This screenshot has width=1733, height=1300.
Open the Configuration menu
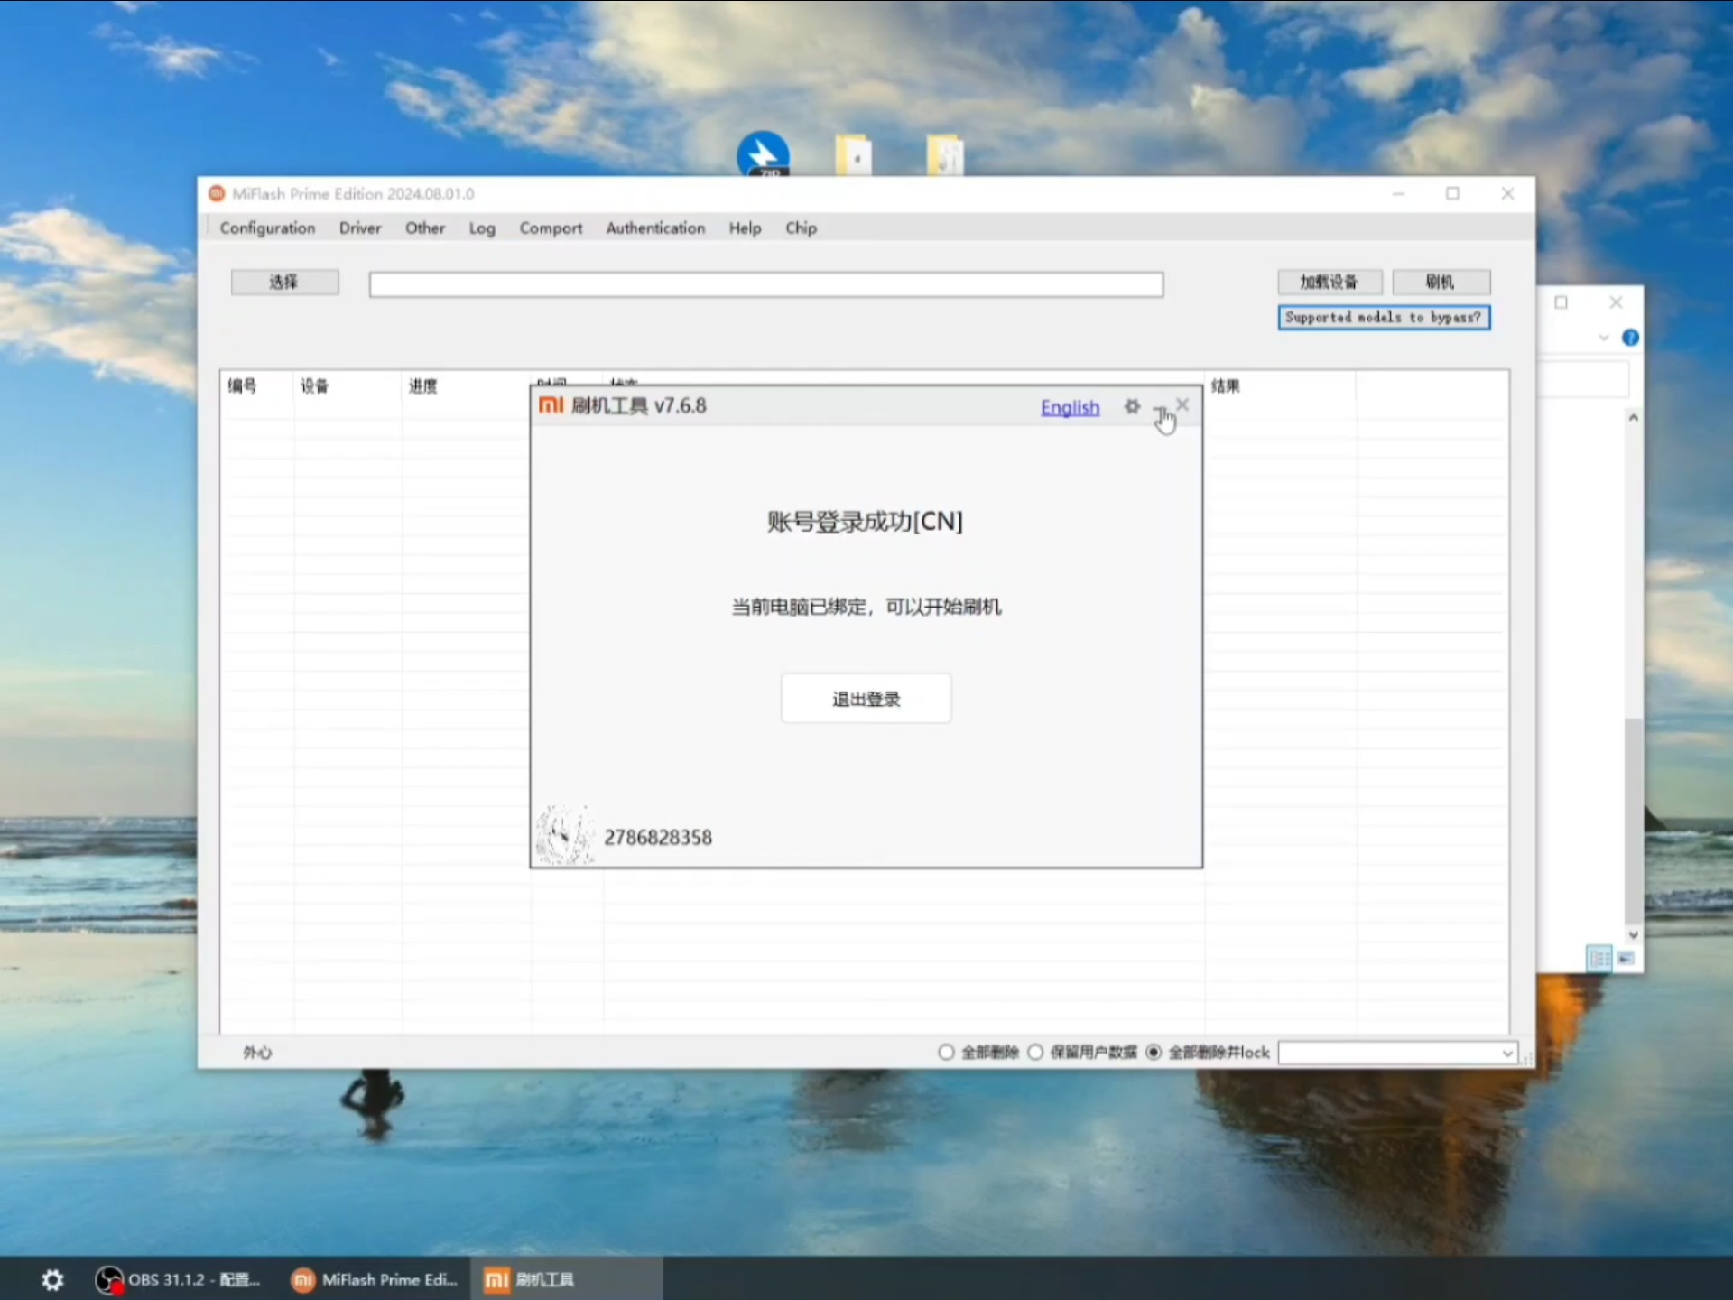pyautogui.click(x=267, y=228)
